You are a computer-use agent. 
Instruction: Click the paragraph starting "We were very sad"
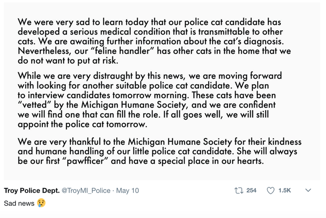pyautogui.click(x=154, y=41)
